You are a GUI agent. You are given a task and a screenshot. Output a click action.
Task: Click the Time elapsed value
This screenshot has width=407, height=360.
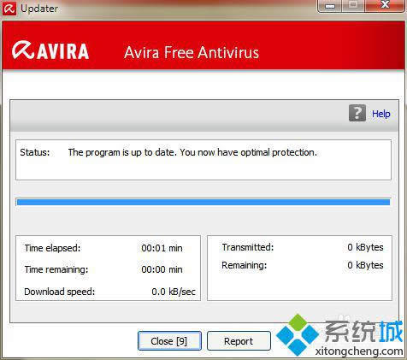(x=162, y=248)
